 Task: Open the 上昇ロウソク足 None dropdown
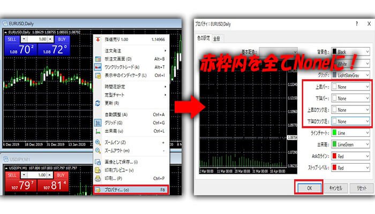[x=350, y=110]
